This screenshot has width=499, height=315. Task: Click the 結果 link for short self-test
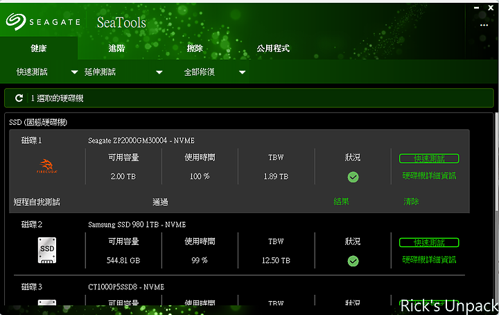[341, 201]
